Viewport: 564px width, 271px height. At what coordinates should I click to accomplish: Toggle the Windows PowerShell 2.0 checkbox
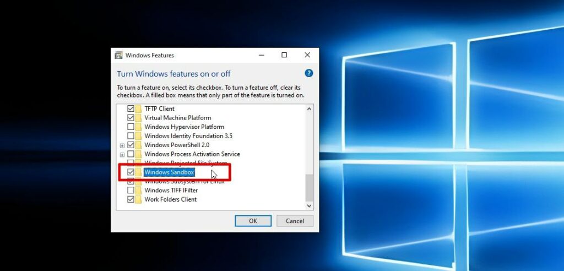point(131,145)
